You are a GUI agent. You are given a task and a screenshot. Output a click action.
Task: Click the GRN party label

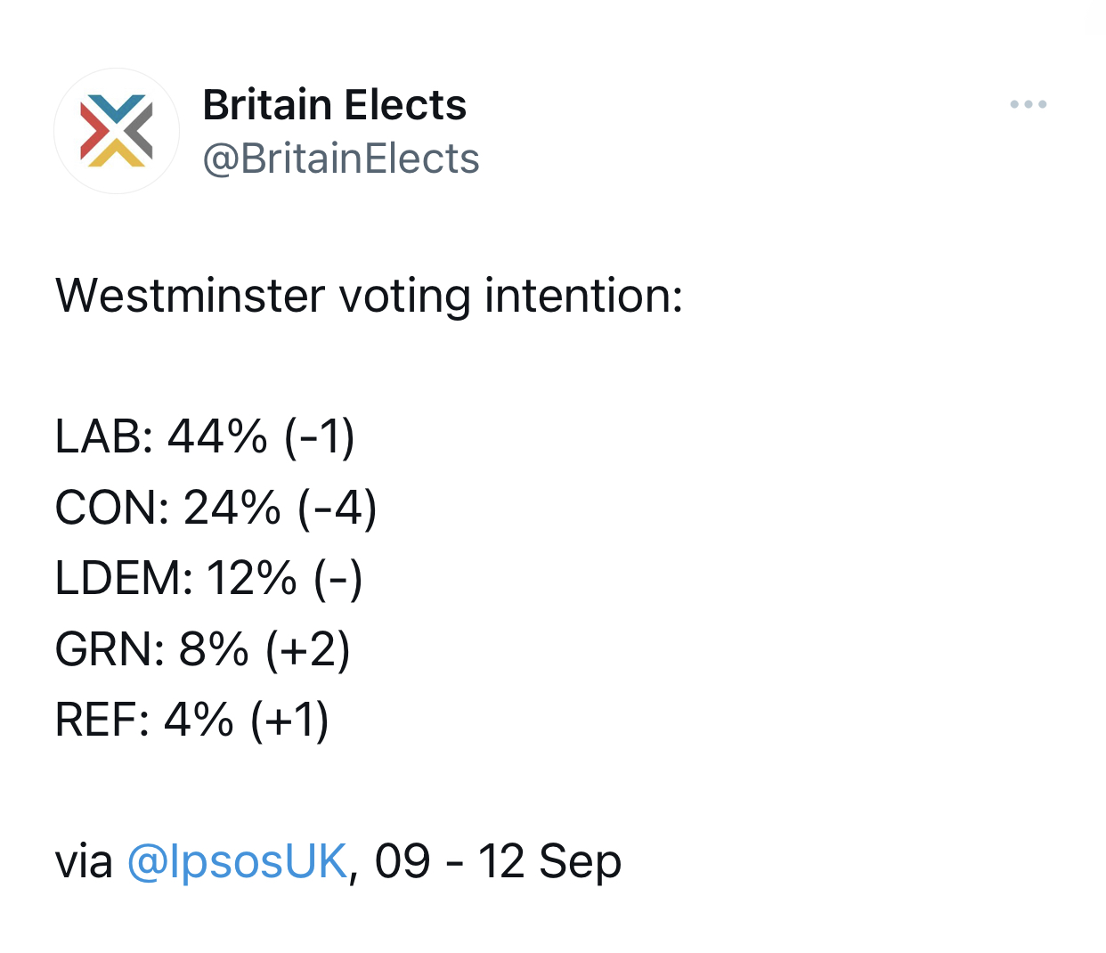109,648
